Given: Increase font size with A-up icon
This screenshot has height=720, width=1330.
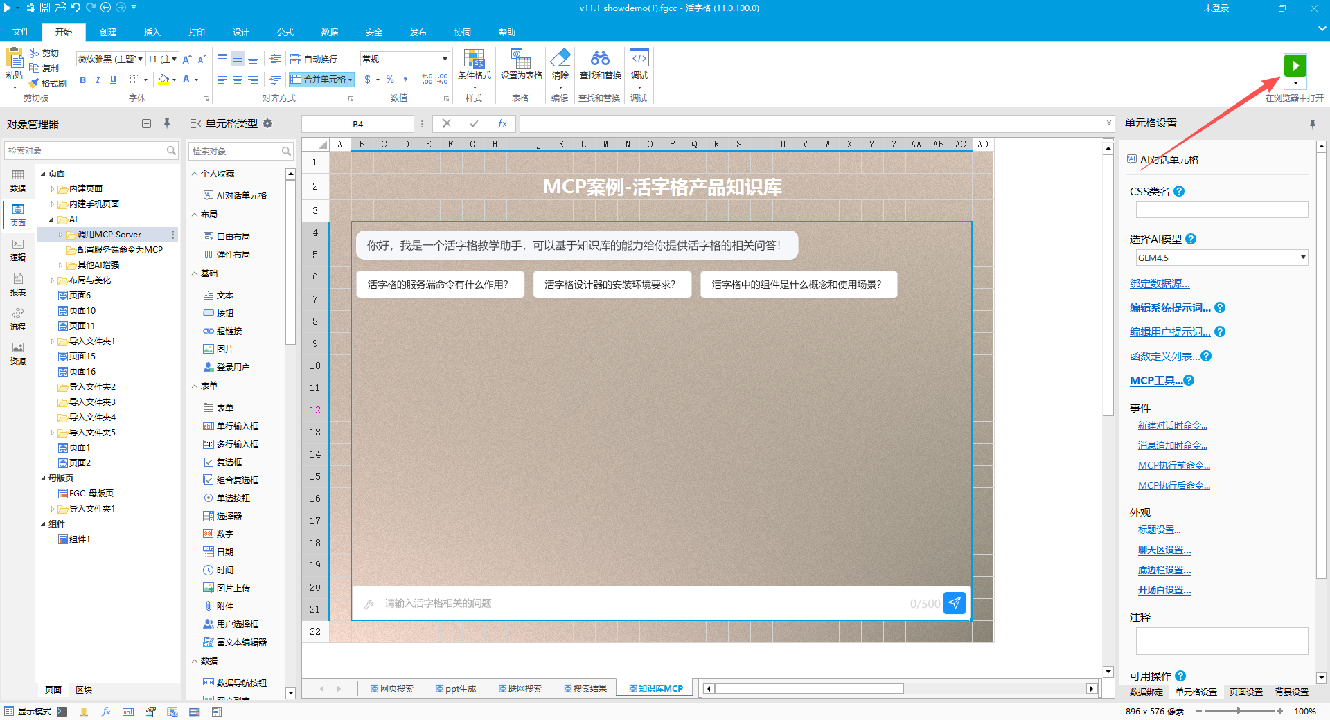Looking at the screenshot, I should (x=186, y=60).
